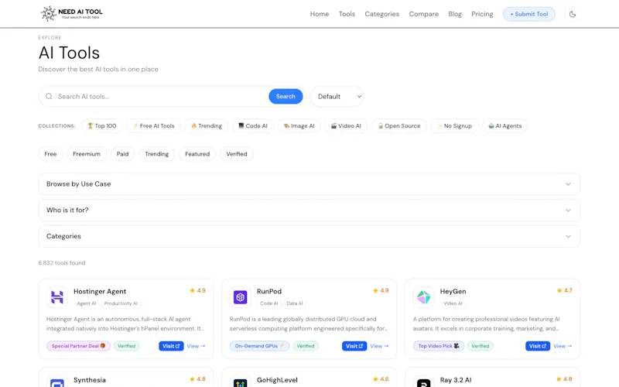
Task: Select the Code AI collection
Action: click(253, 126)
